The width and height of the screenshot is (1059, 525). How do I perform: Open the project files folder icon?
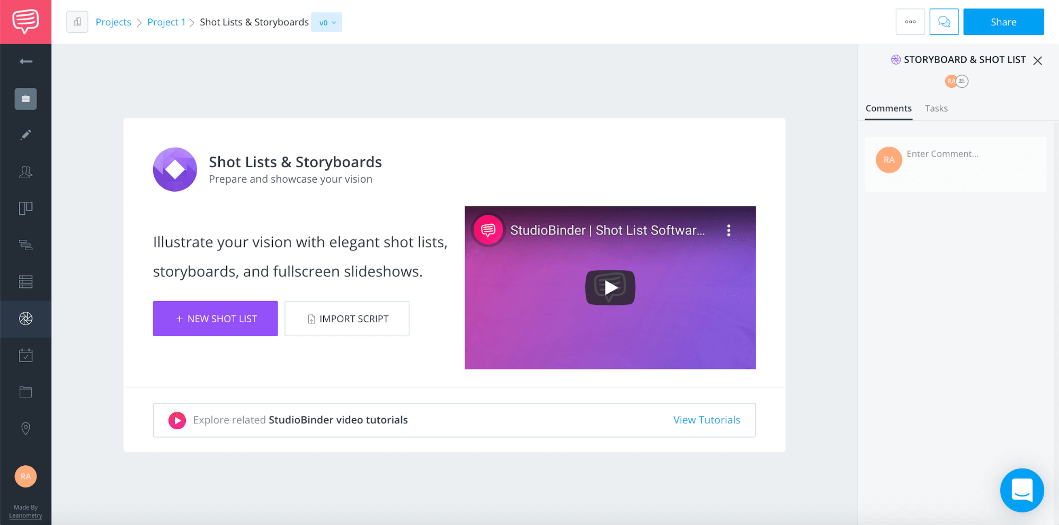(25, 392)
